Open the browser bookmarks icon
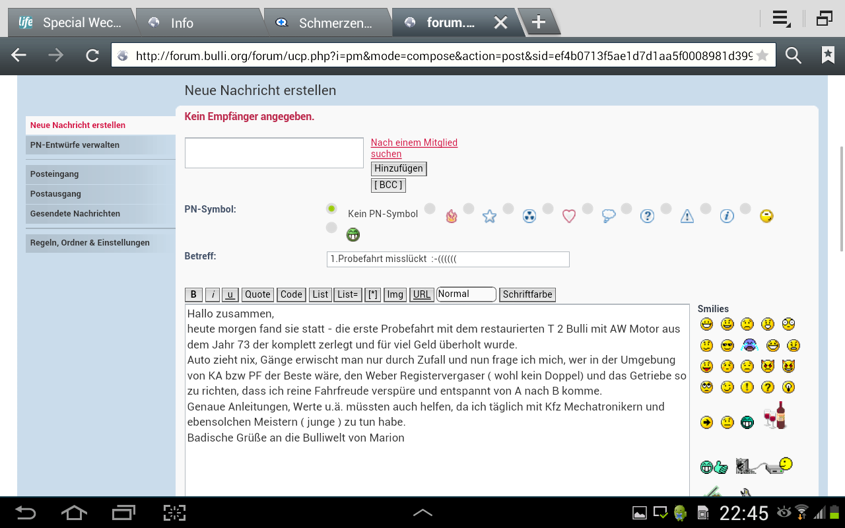The height and width of the screenshot is (528, 845). 827,56
